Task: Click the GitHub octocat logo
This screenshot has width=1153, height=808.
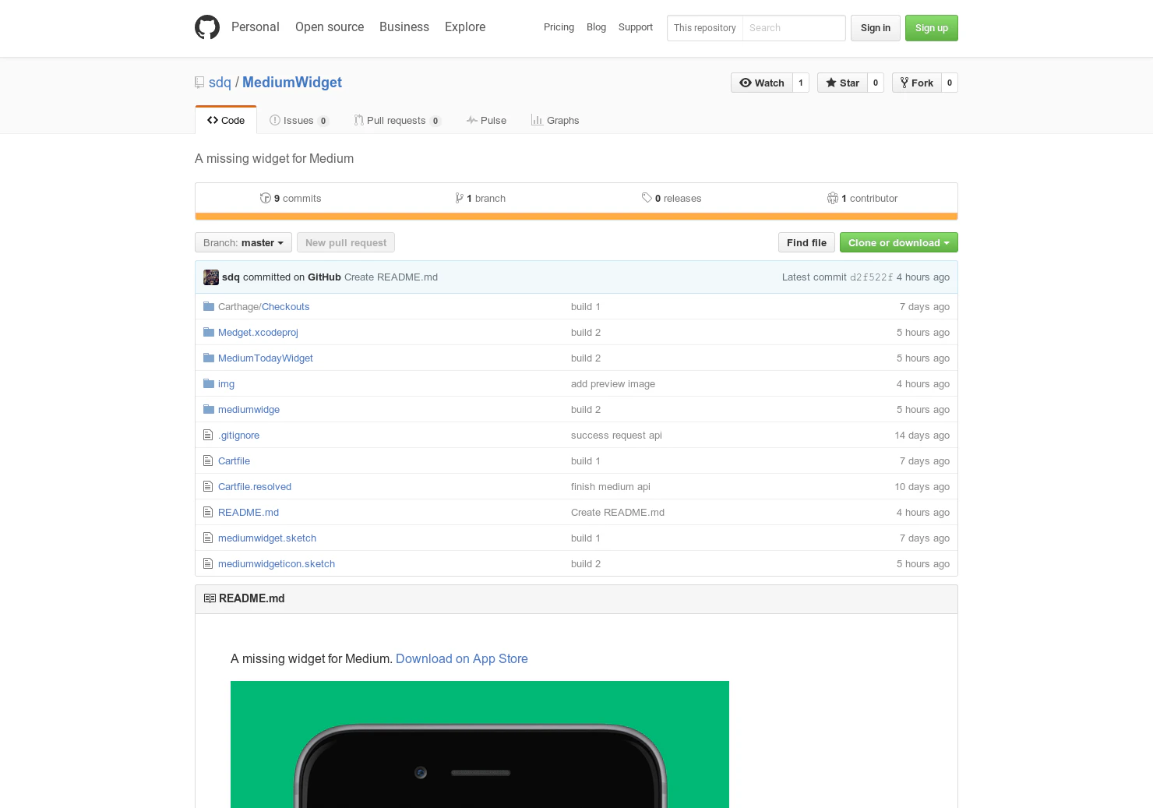Action: [x=206, y=26]
